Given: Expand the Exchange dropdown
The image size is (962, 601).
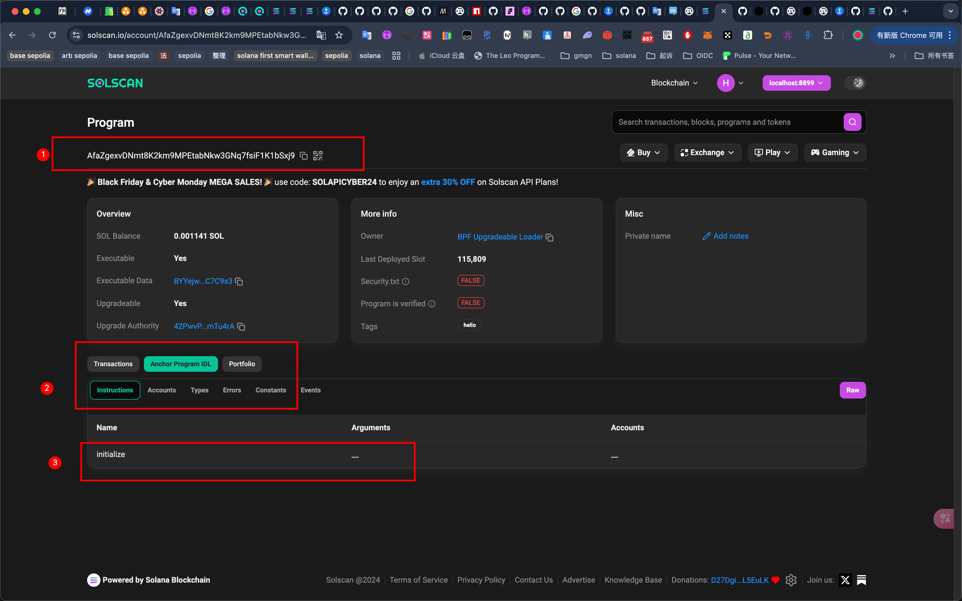Looking at the screenshot, I should coord(707,153).
